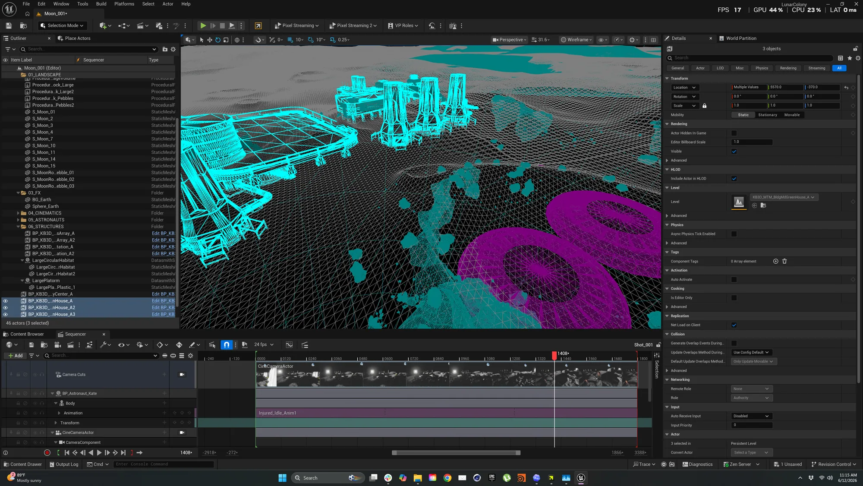This screenshot has height=486, width=863.
Task: Open the Build menu
Action: coord(101,4)
